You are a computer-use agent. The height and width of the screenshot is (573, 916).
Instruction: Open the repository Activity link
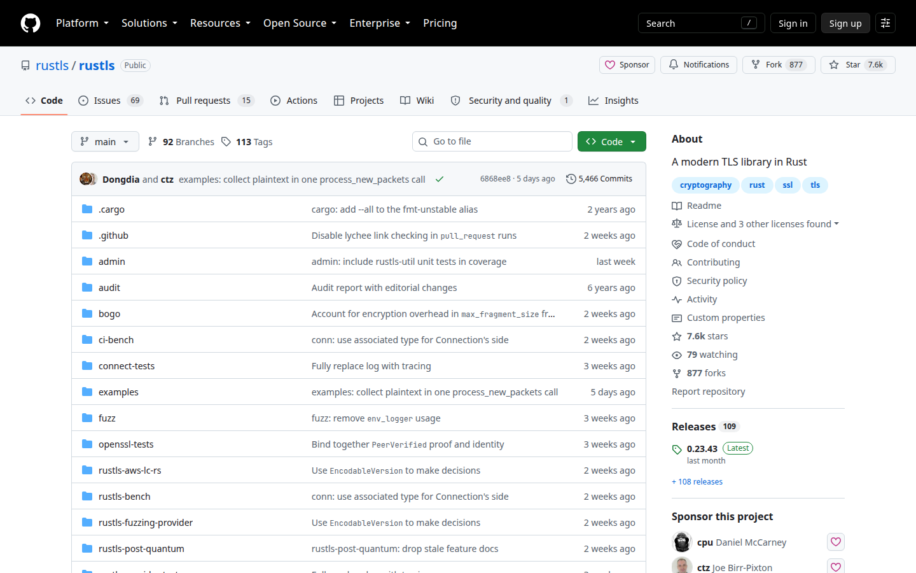[695, 299]
